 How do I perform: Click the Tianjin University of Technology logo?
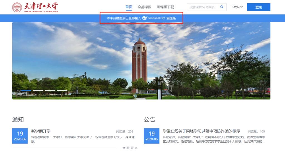click(x=35, y=7)
